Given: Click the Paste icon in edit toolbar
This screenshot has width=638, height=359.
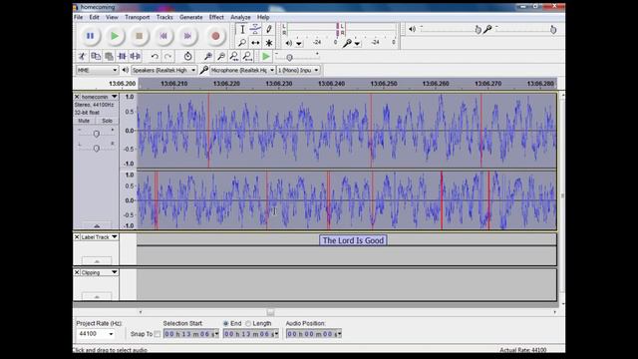Looking at the screenshot, I should point(109,56).
